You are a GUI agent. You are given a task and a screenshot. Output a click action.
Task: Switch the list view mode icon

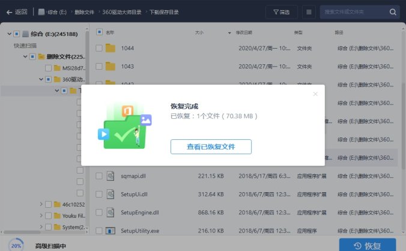[309, 12]
